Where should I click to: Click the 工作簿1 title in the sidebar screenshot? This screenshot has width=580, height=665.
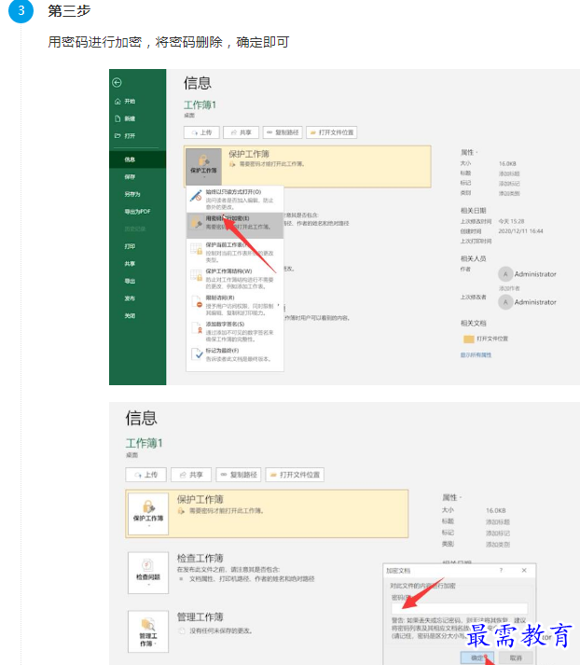[200, 104]
